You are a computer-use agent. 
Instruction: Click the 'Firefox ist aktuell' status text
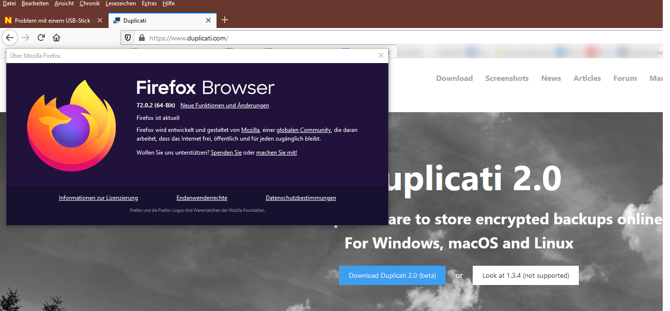158,118
